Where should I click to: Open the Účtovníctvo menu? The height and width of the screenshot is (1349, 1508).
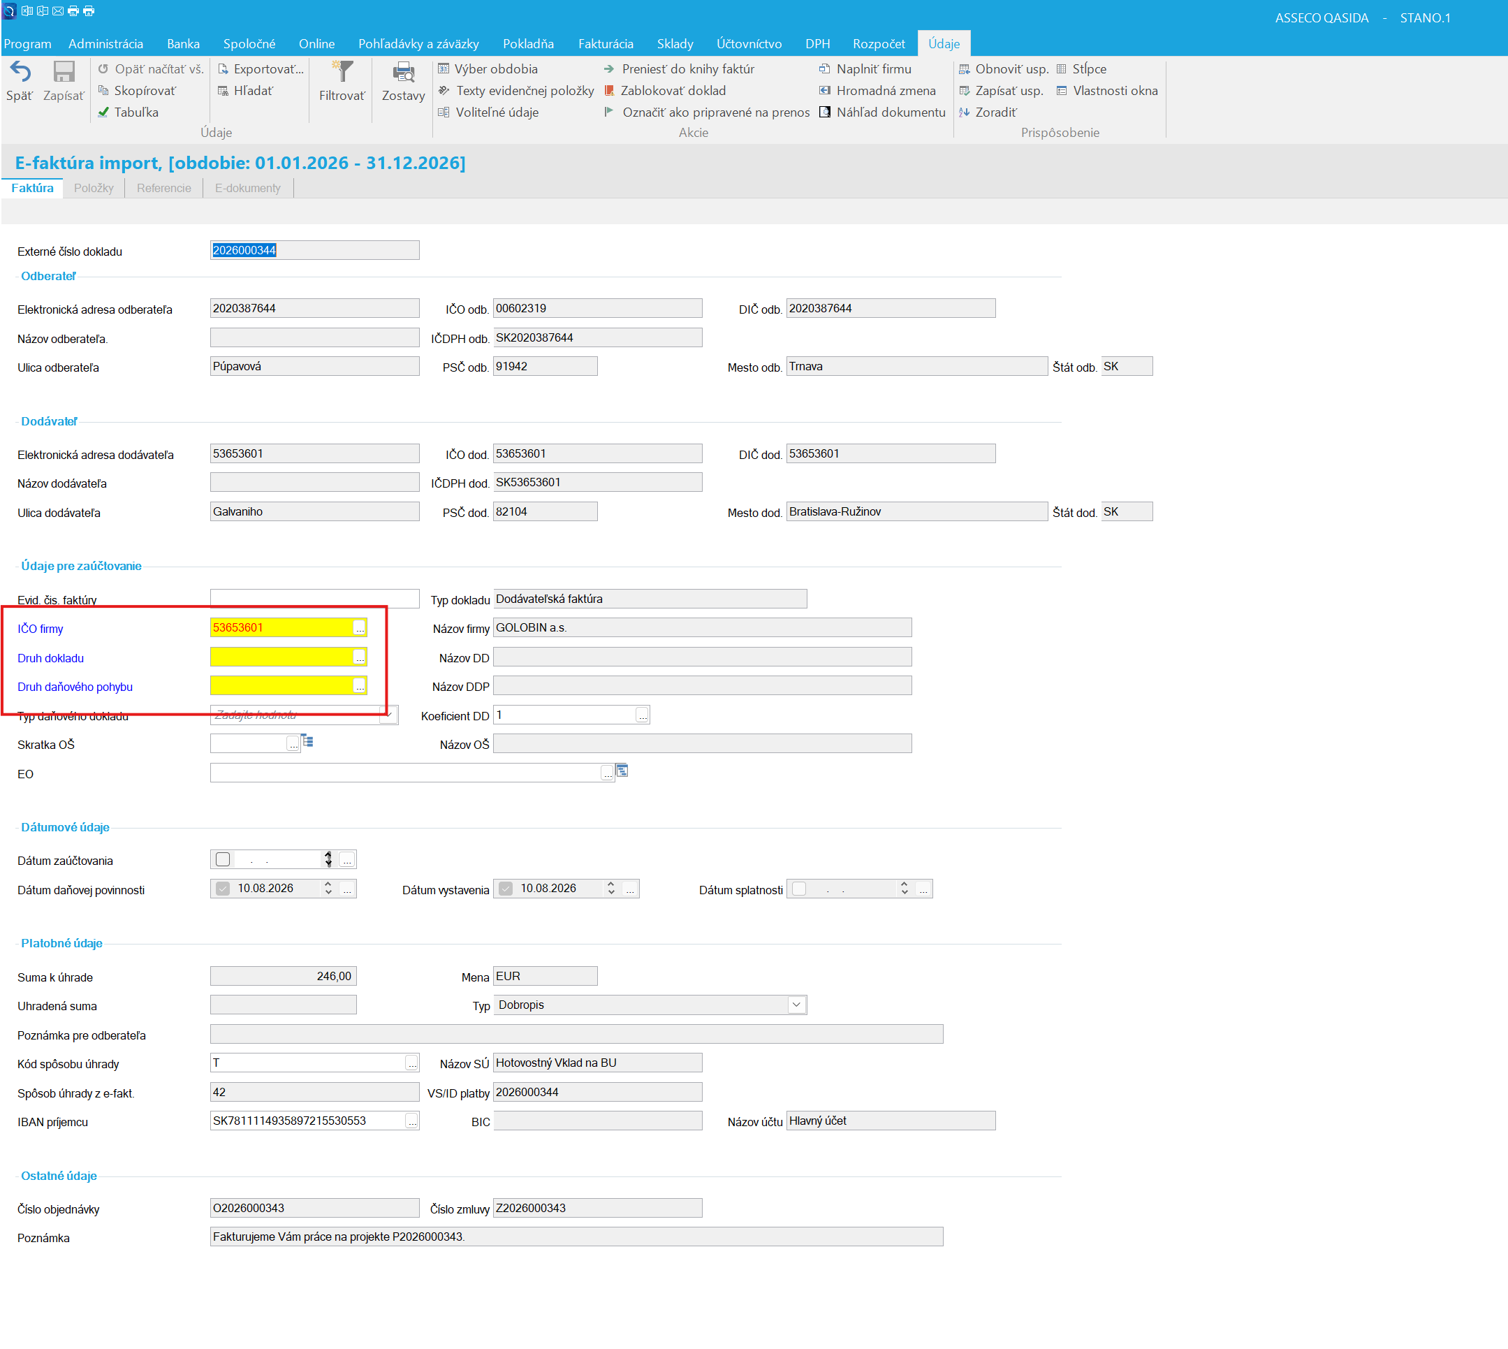click(749, 44)
